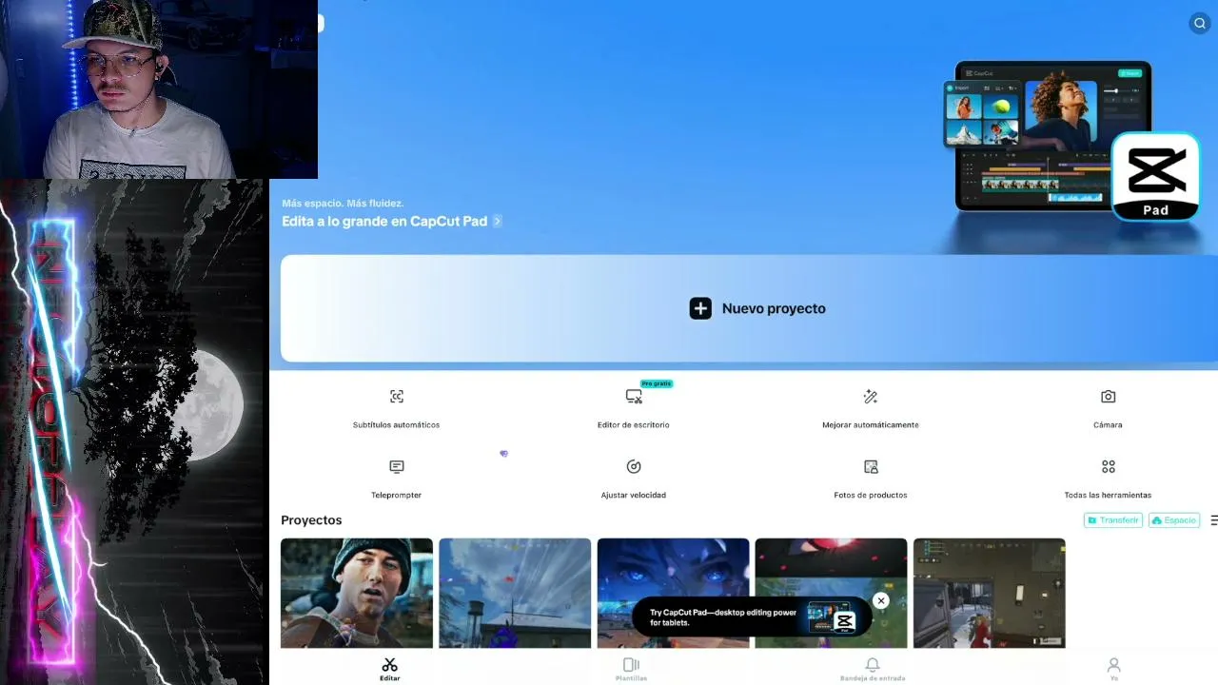Switch to the Editar tab
The height and width of the screenshot is (685, 1218).
point(390,669)
